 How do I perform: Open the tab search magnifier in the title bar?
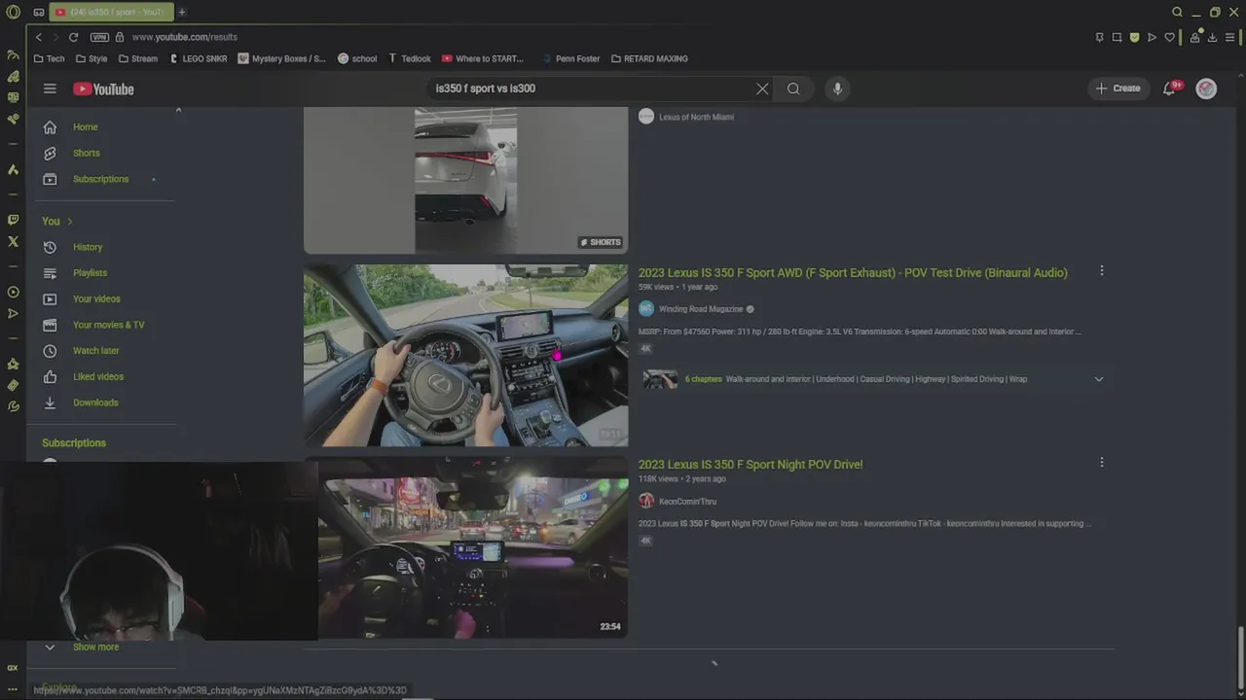click(x=1177, y=12)
